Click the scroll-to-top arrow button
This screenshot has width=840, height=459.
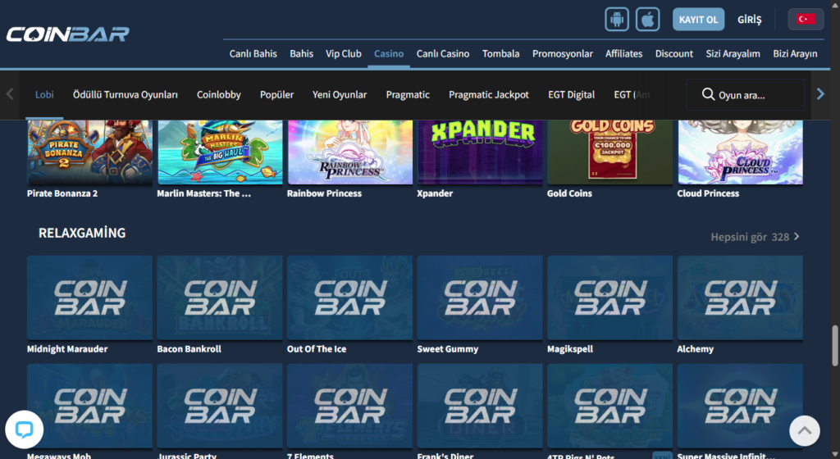pos(805,429)
